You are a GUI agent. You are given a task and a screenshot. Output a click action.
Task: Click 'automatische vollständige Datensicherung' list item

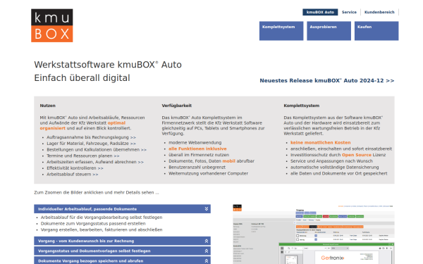(334, 168)
